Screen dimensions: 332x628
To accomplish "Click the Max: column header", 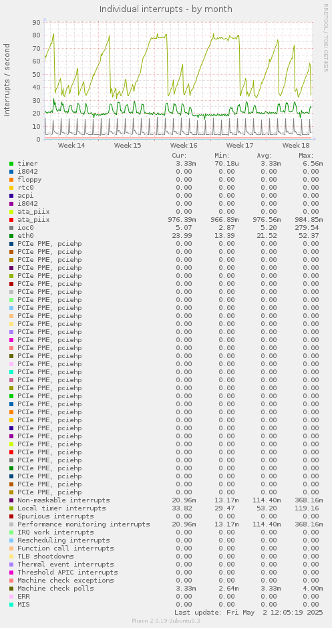I will [306, 156].
